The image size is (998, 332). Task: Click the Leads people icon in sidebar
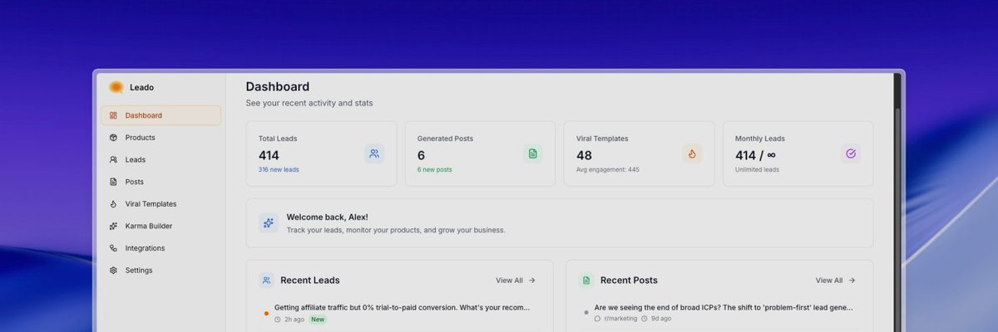(x=113, y=159)
